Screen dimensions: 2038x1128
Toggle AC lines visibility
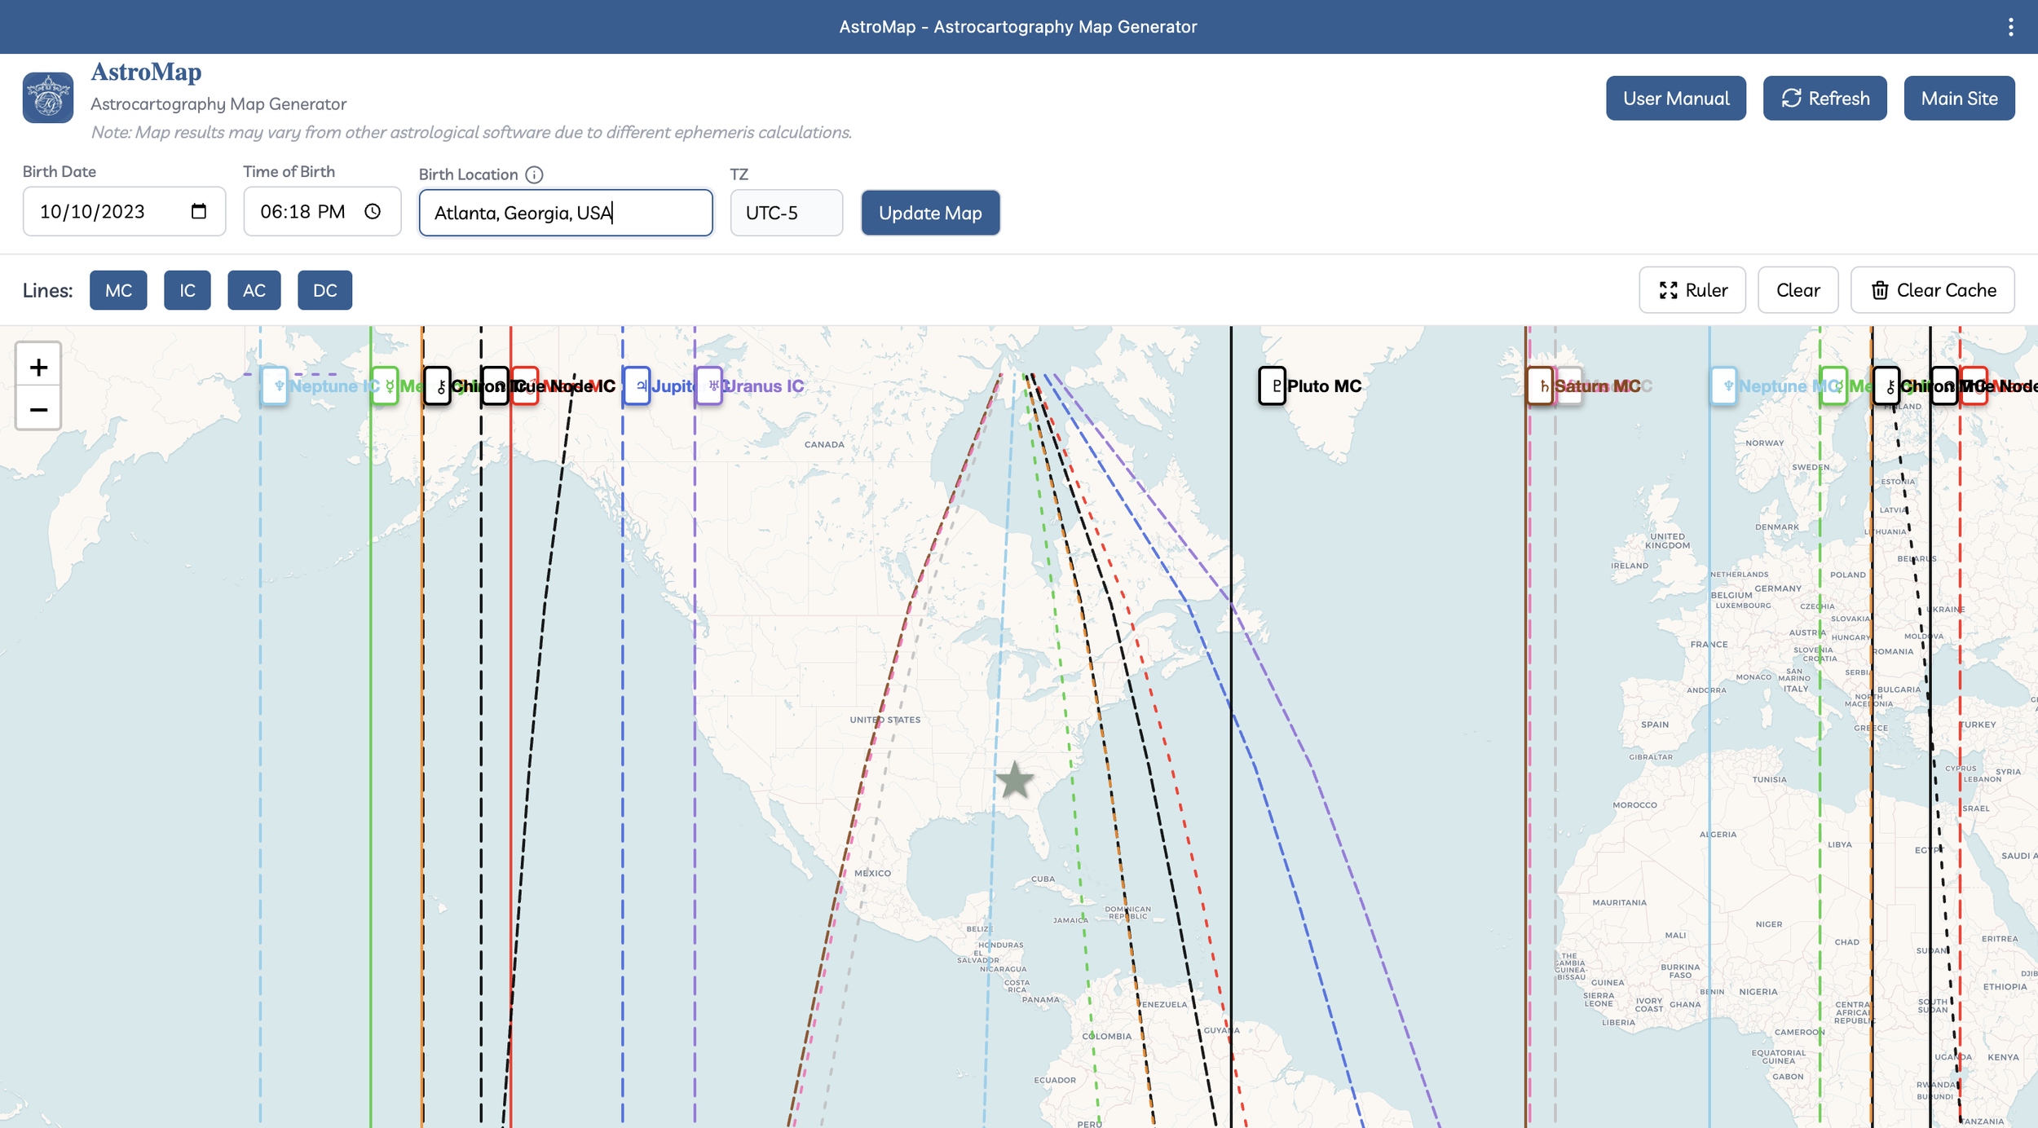(x=254, y=290)
